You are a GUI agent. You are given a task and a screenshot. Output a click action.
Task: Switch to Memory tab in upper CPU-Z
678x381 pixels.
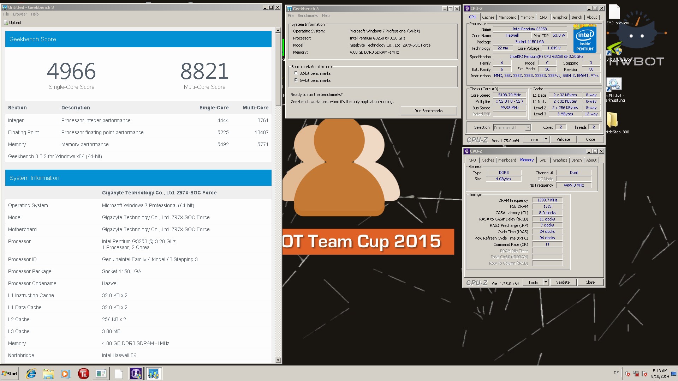click(527, 17)
